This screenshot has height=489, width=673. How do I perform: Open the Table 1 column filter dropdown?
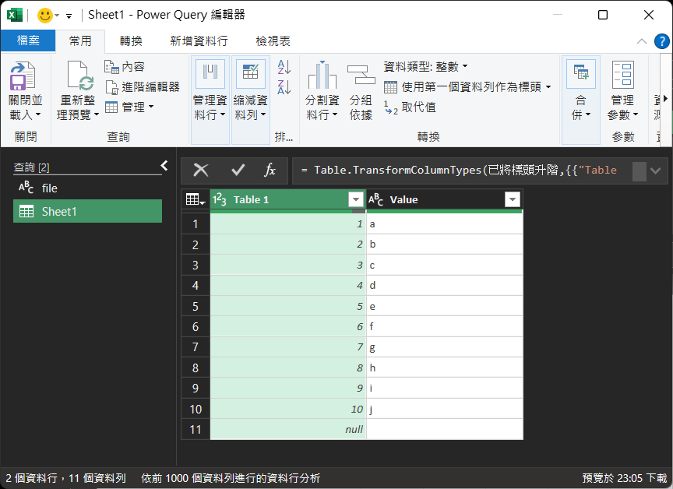pyautogui.click(x=355, y=200)
